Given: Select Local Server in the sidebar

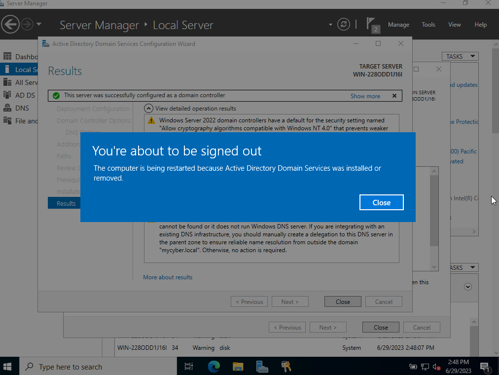Looking at the screenshot, I should [19, 70].
